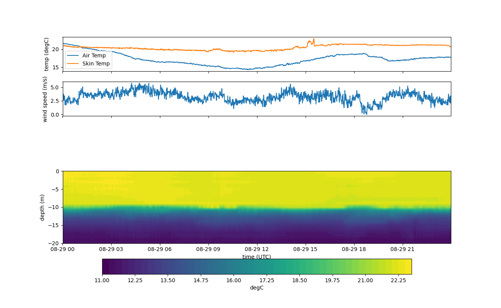Viewport: 501px width, 308px height.
Task: Click the 'temp (degC)' y-axis label
Action: pos(46,54)
